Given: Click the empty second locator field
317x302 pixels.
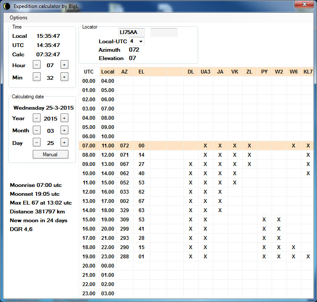Looking at the screenshot, I should click(x=164, y=32).
